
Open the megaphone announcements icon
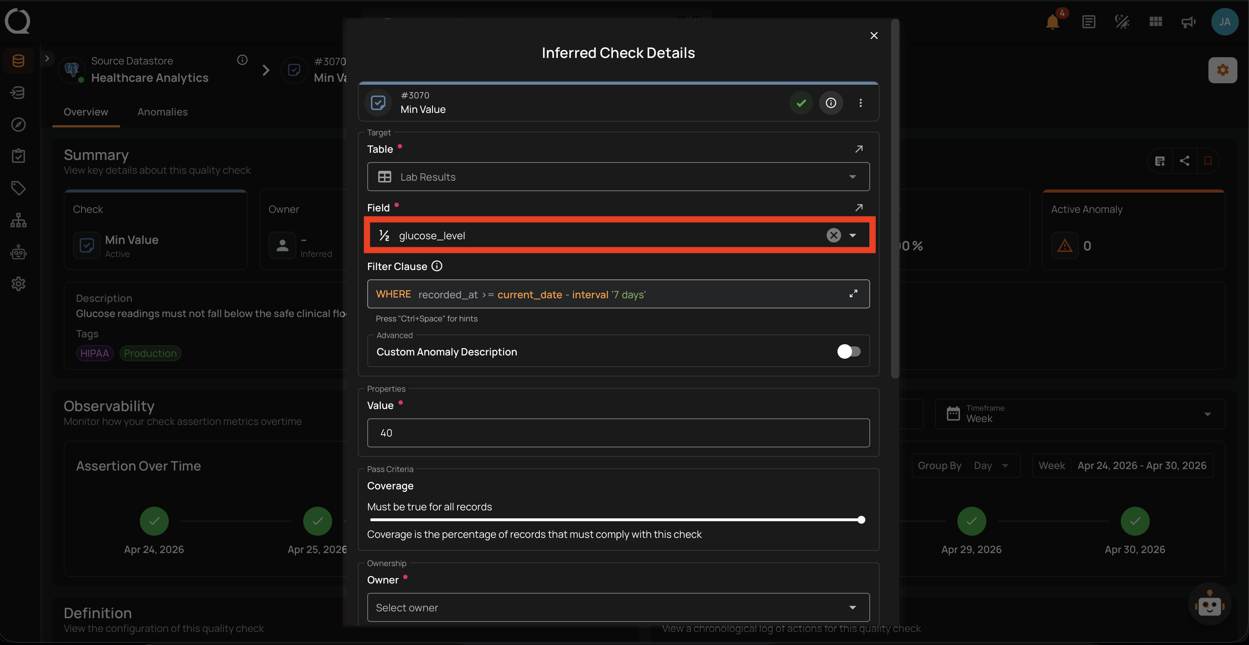tap(1189, 22)
